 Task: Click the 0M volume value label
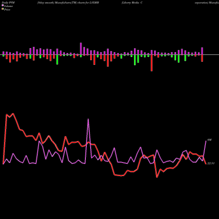coord(209,140)
